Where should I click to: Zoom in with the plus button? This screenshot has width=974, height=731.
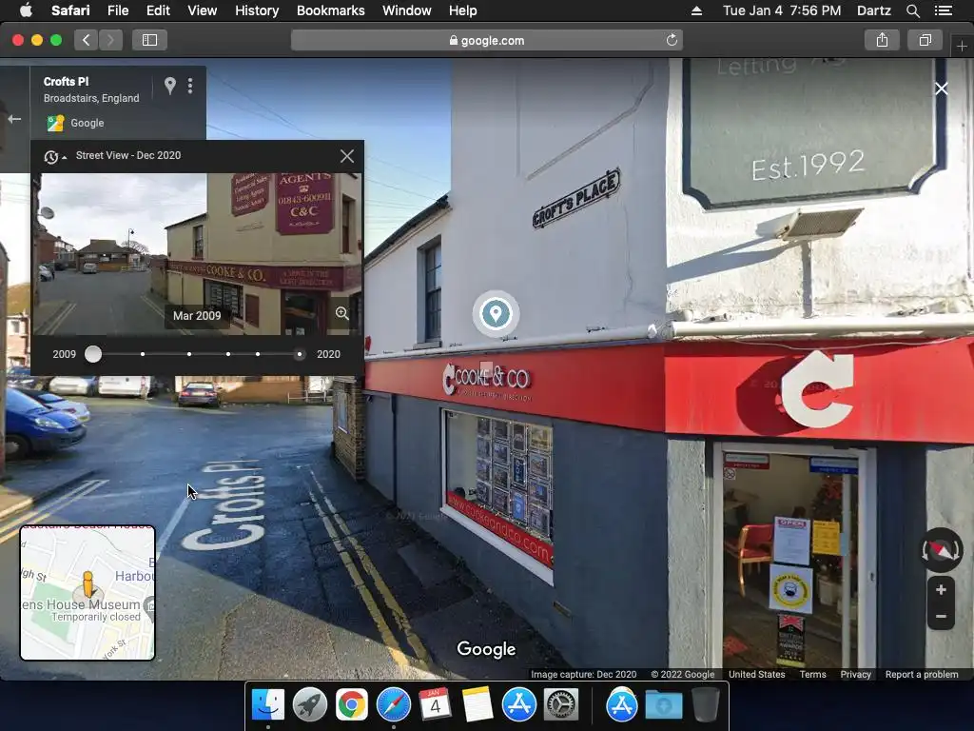coord(941,589)
